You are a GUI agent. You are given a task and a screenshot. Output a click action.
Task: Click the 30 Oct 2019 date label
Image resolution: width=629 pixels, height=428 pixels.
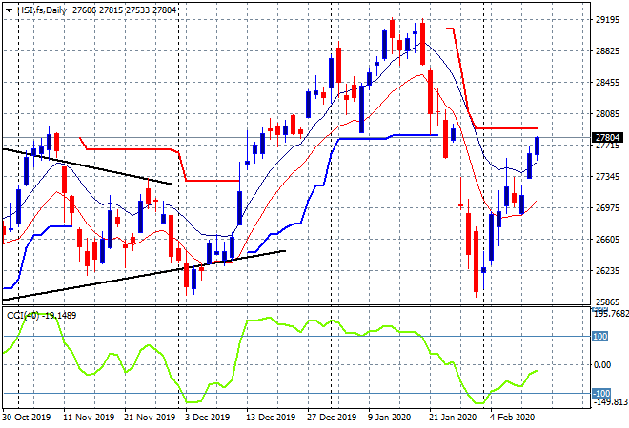27,418
